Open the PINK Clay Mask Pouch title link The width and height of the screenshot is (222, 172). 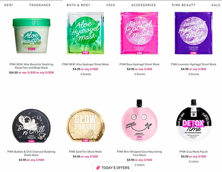click(x=193, y=152)
